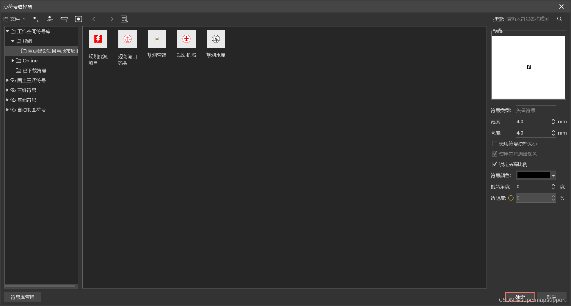Click the symbol properties list icon
The width and height of the screenshot is (571, 306).
click(x=124, y=19)
